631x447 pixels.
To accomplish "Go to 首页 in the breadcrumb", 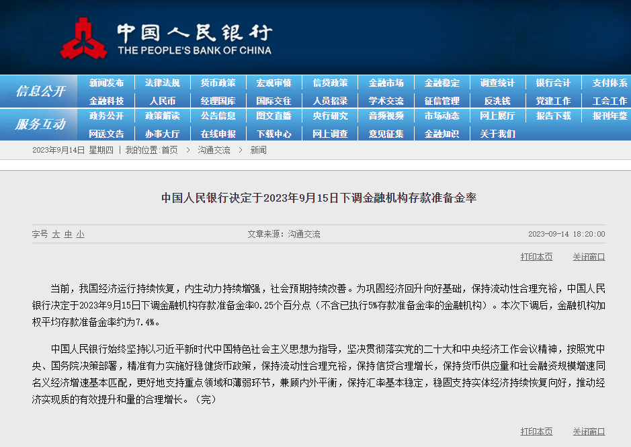I will (x=169, y=150).
